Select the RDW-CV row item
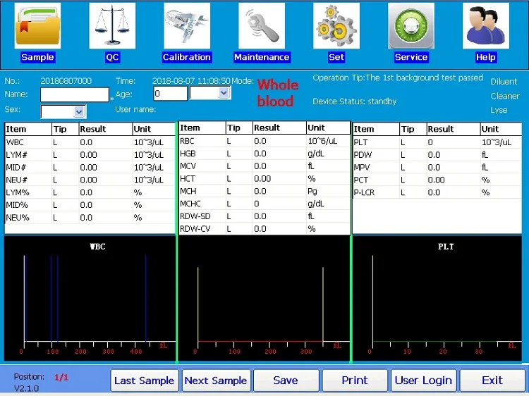Image resolution: width=529 pixels, height=396 pixels. tap(264, 228)
